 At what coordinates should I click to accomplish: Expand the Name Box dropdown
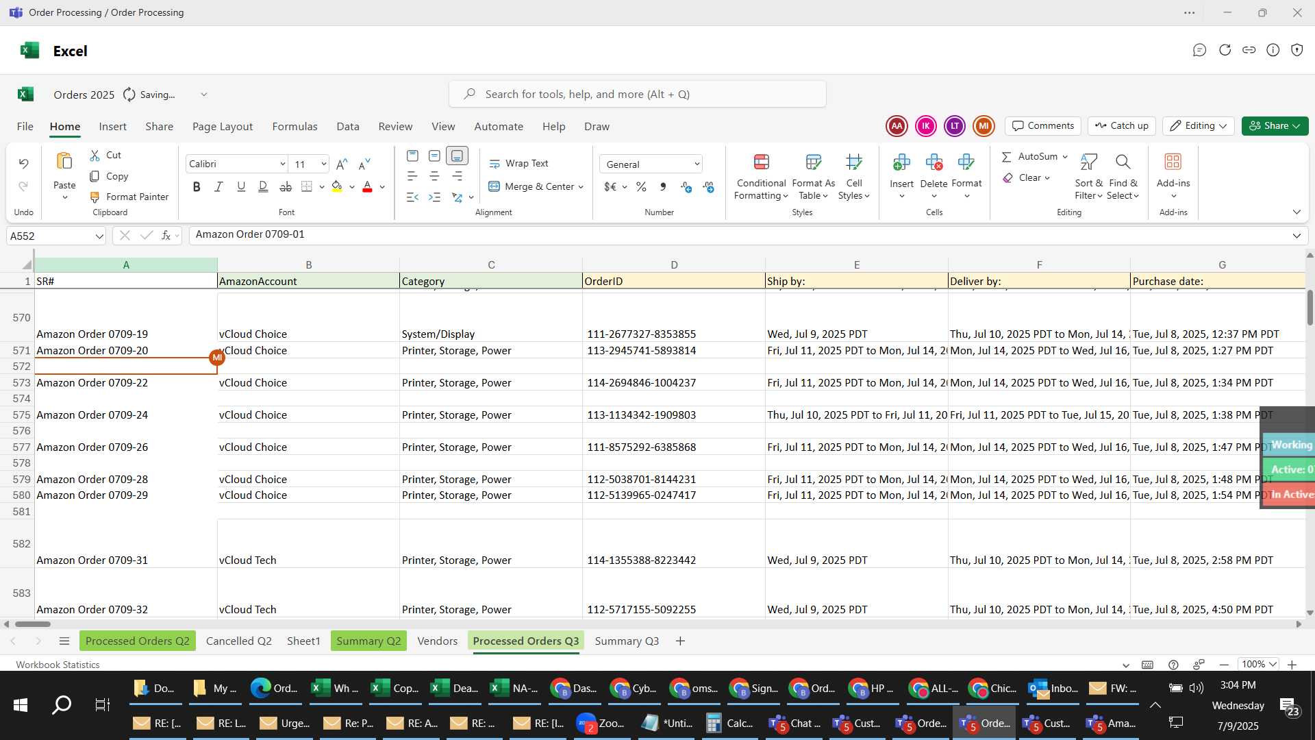[x=99, y=236]
